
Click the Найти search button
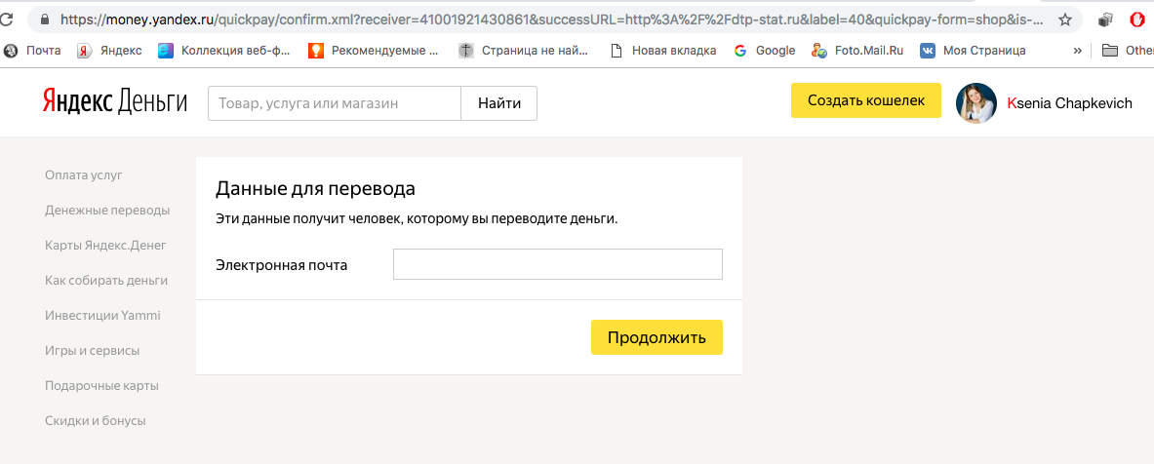pos(499,103)
